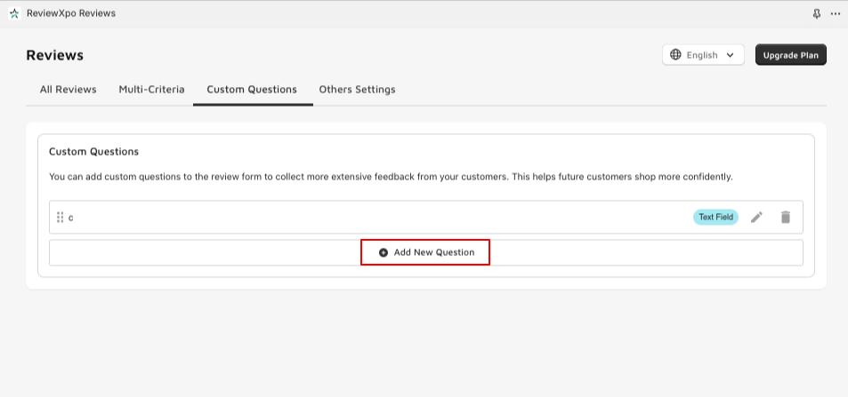Click the Upgrade Plan button

791,54
